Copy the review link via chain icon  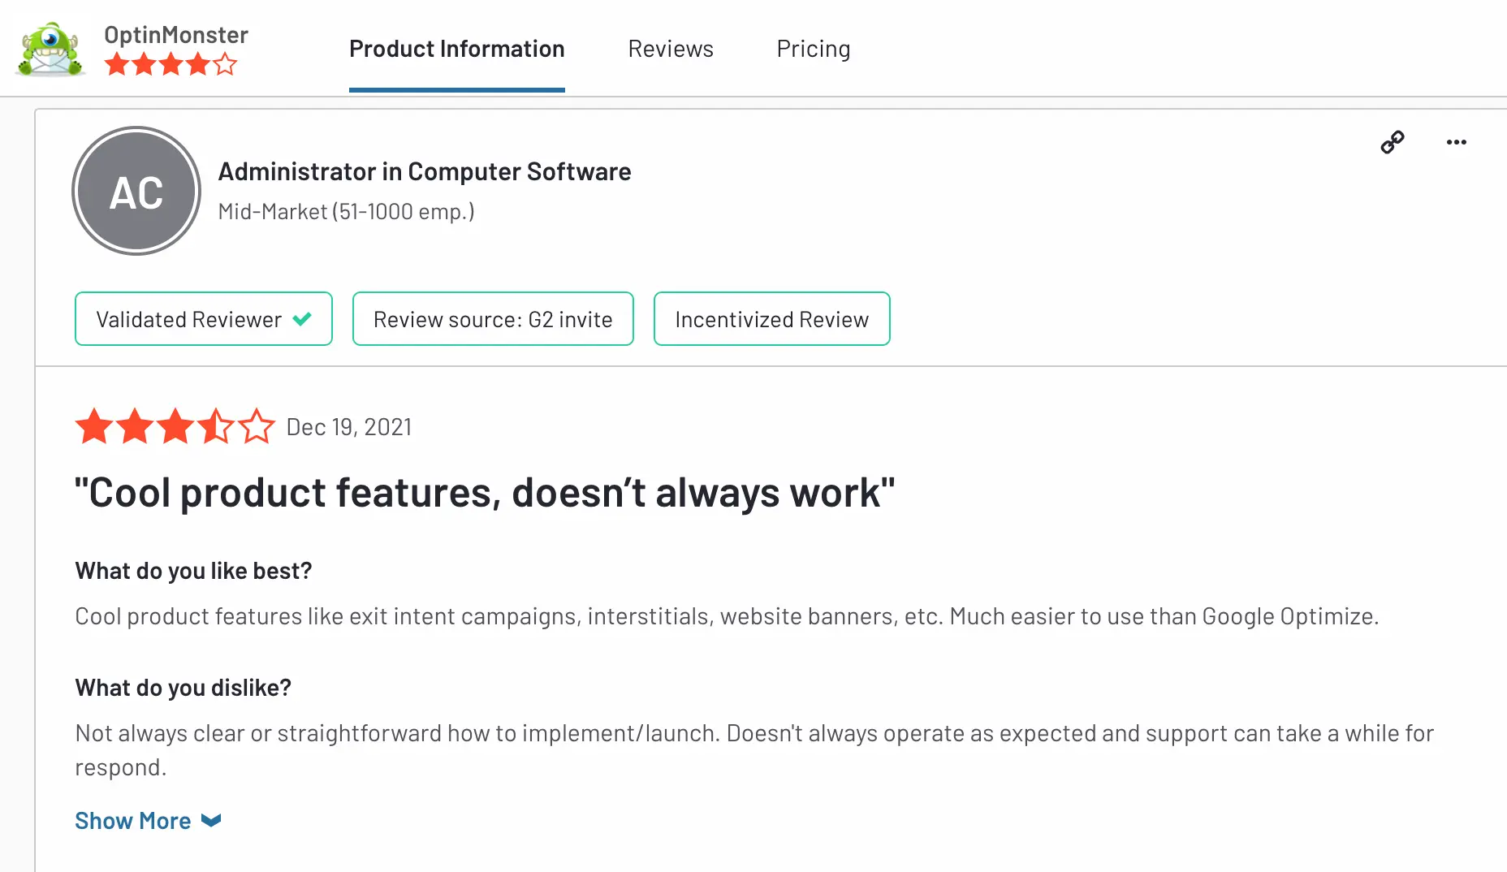1392,142
